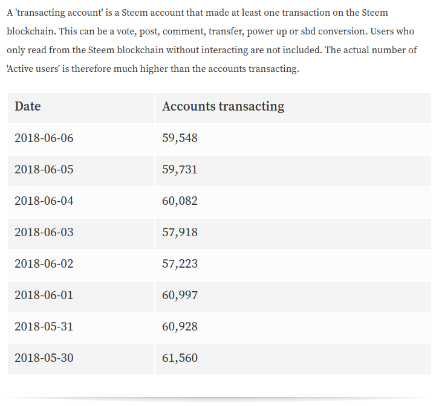This screenshot has height=406, width=439.
Task: Select the 60,997 value cell
Action: click(x=293, y=297)
